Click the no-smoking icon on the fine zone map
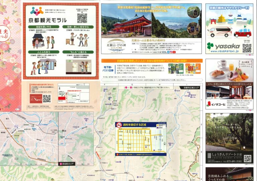Screen dimensions: 257x181 [x=119, y=125]
